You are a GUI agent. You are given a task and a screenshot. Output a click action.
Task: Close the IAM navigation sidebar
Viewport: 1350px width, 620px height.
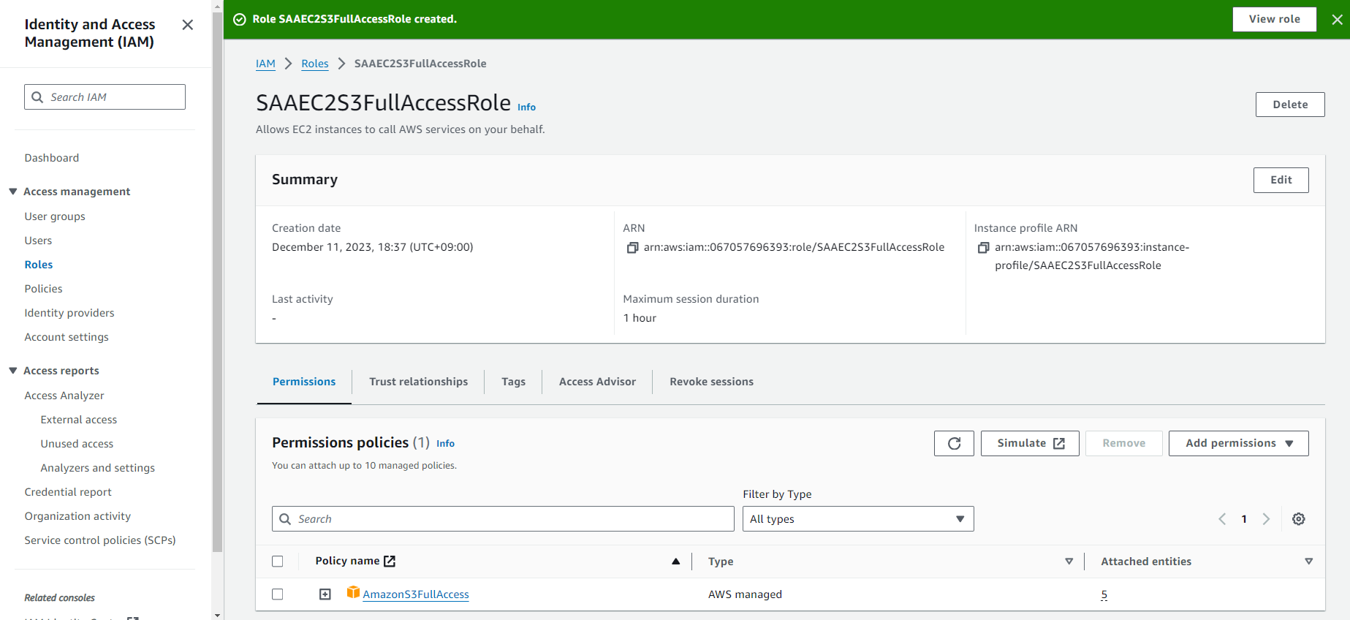187,25
